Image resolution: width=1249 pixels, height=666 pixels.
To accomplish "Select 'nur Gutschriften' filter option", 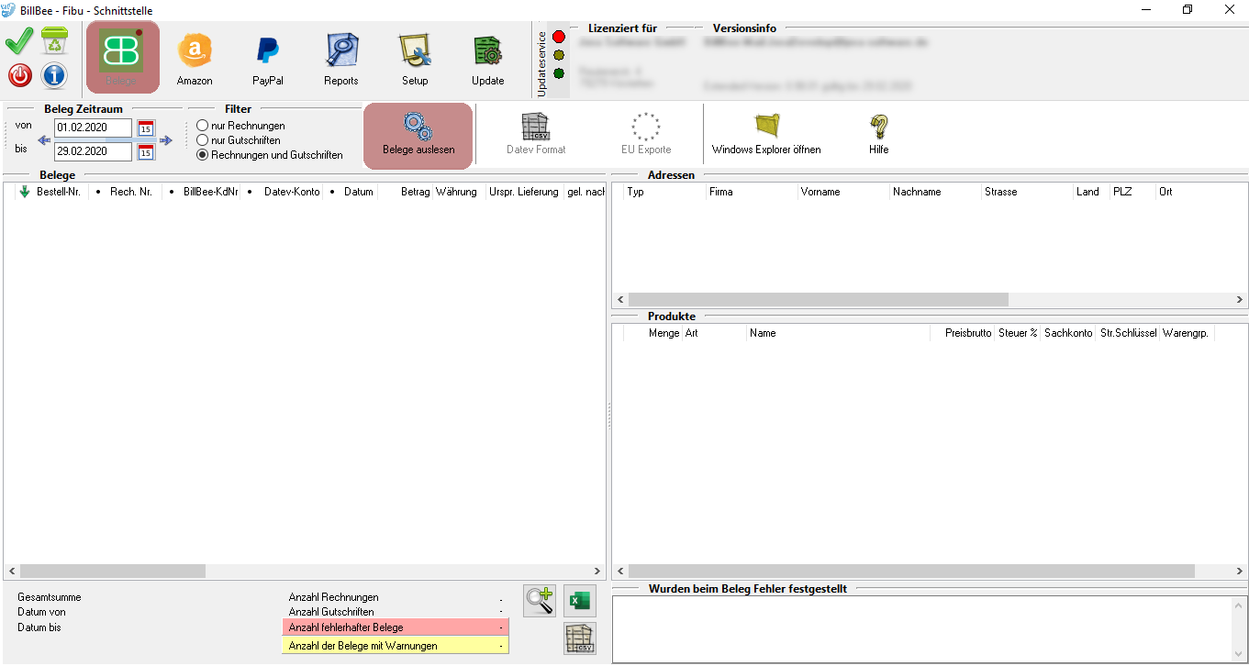I will point(203,140).
